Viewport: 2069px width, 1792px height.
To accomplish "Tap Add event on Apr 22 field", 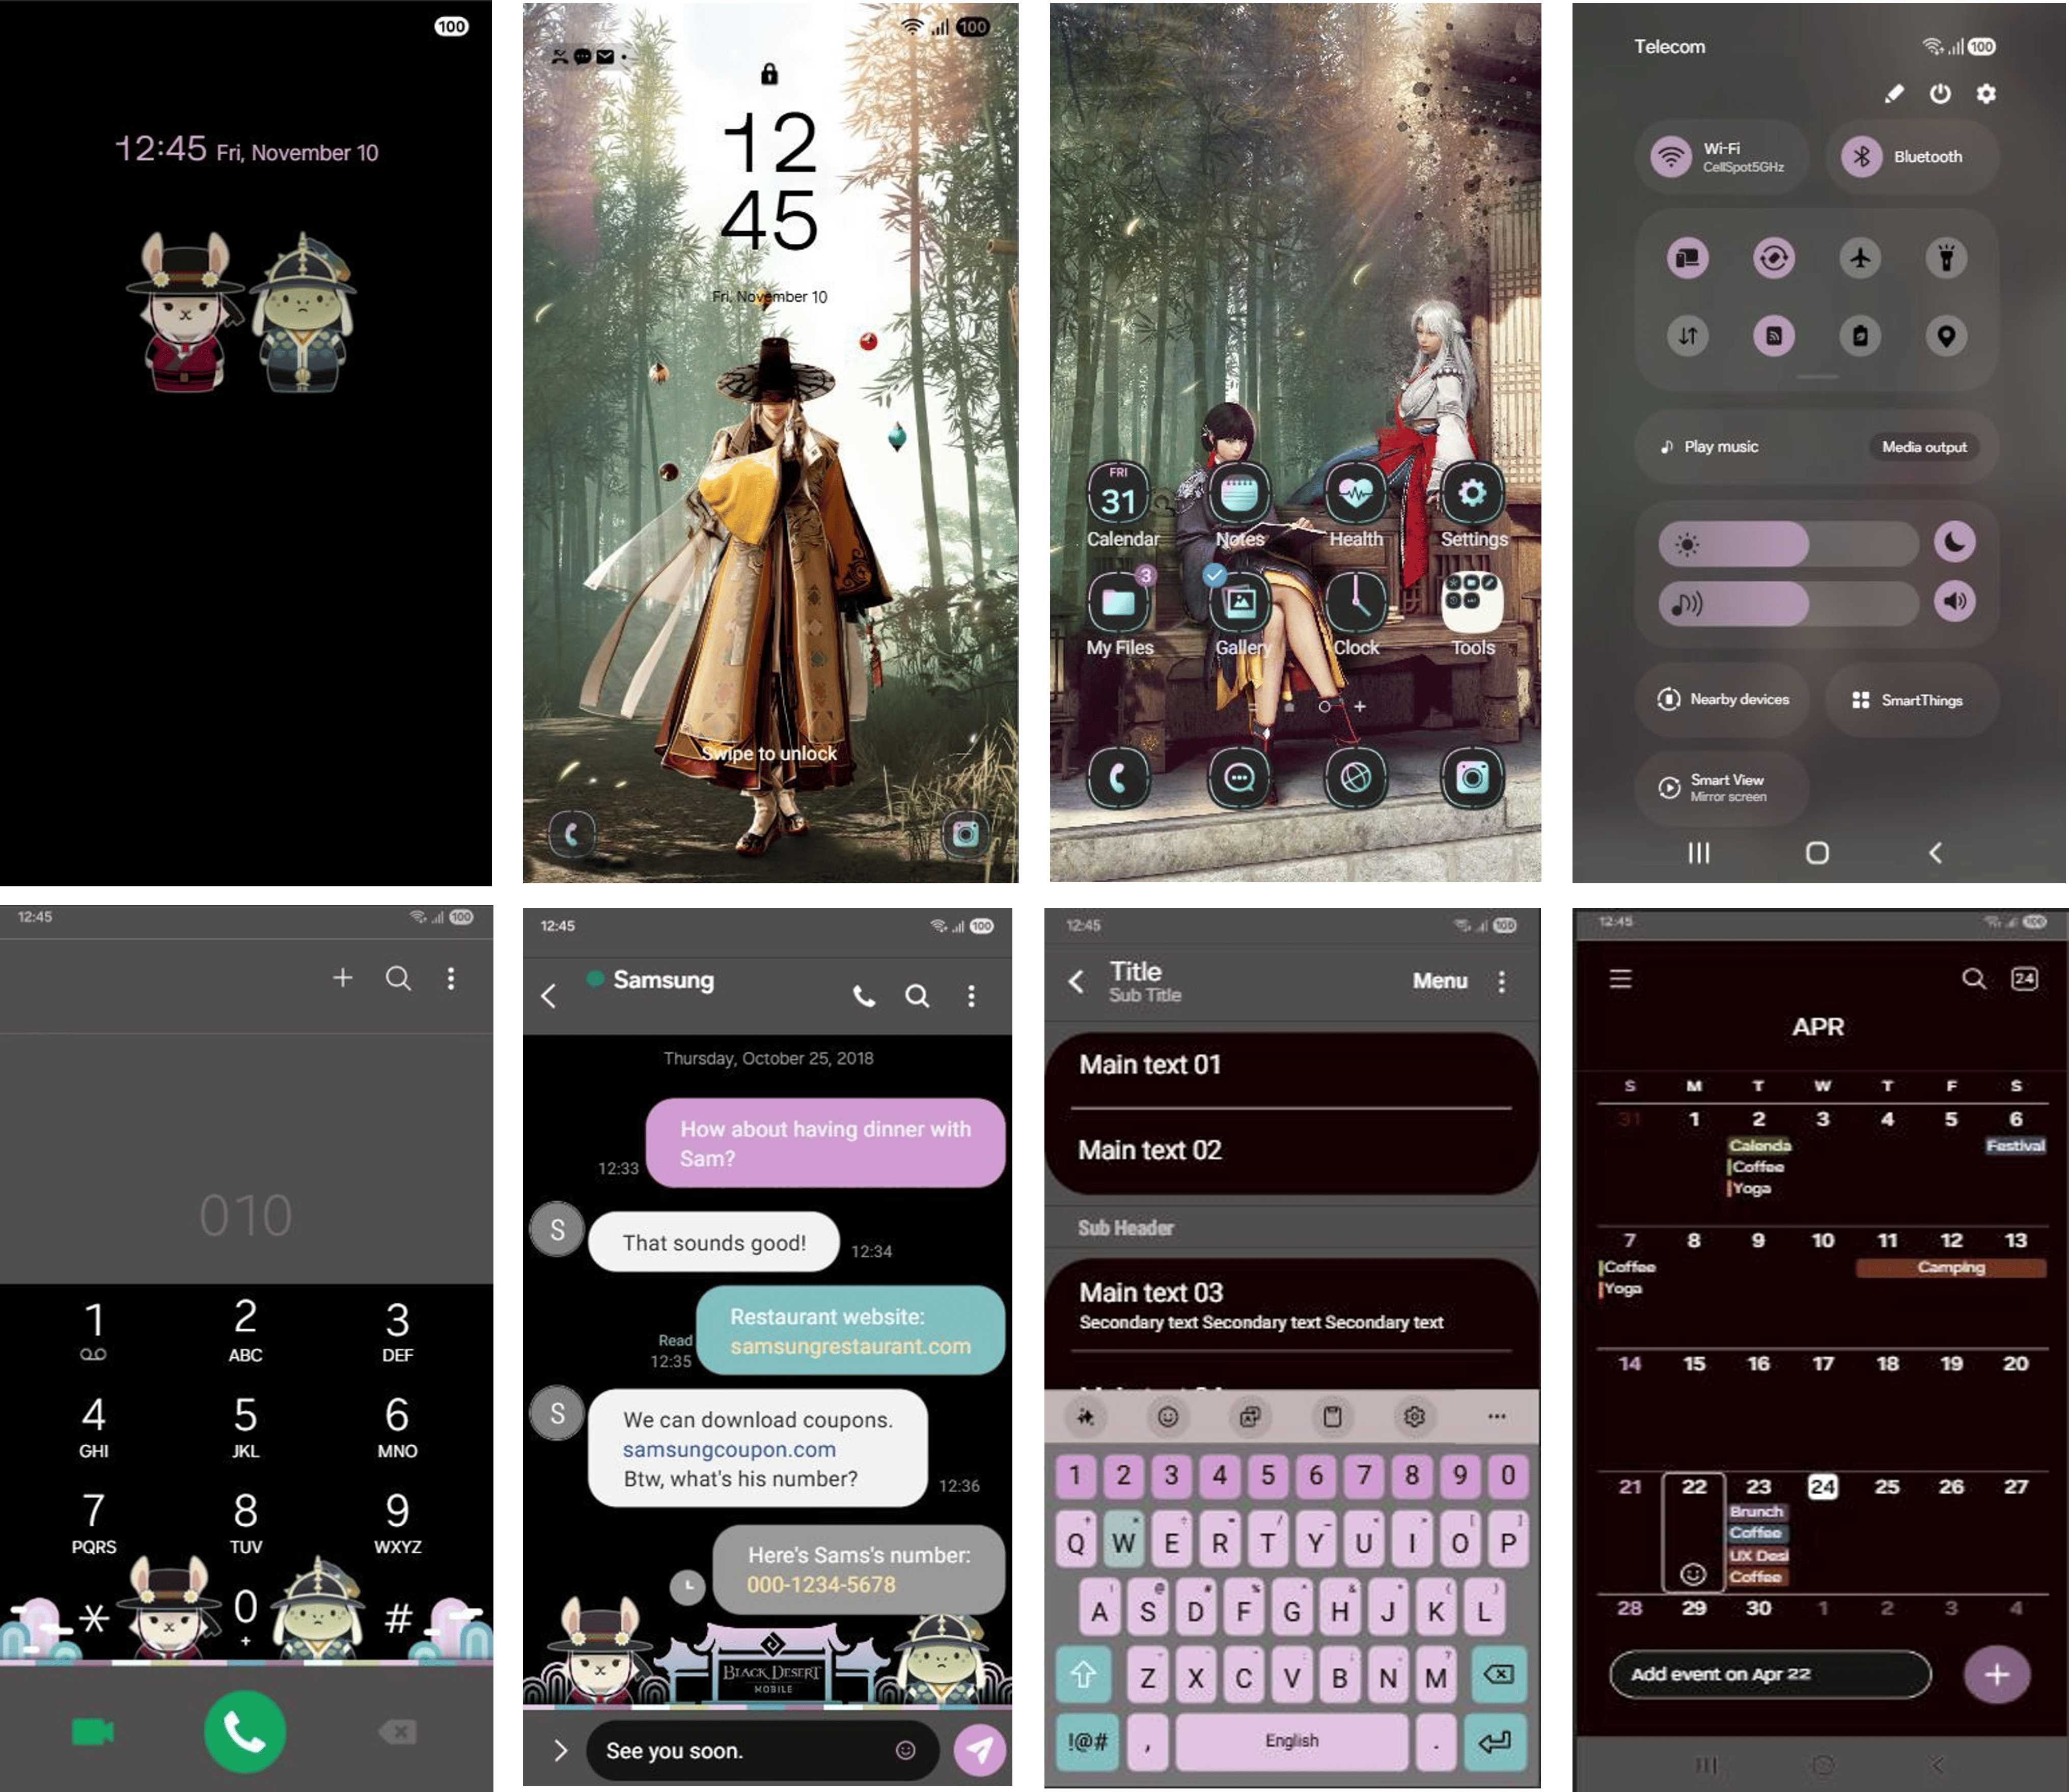I will coord(1769,1675).
